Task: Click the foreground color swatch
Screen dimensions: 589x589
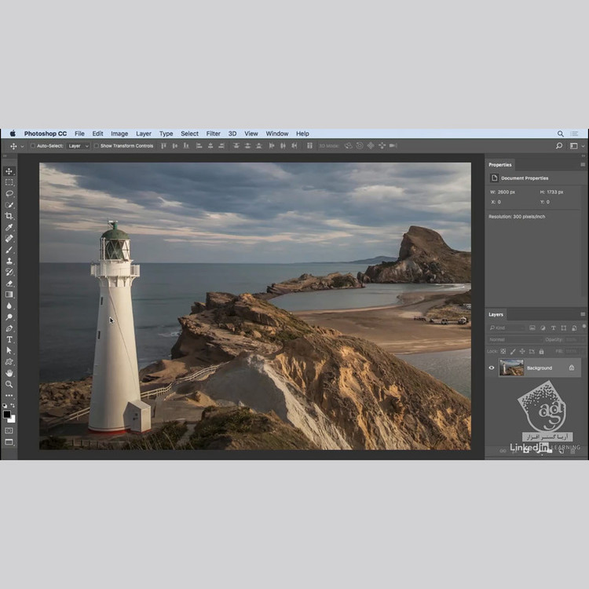Action: pos(7,414)
